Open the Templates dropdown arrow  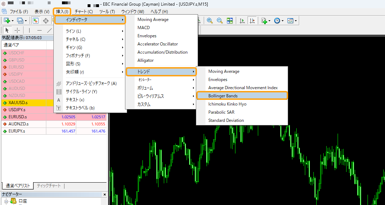point(296,21)
